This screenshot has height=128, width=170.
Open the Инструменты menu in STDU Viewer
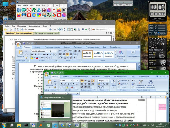coord(34,26)
